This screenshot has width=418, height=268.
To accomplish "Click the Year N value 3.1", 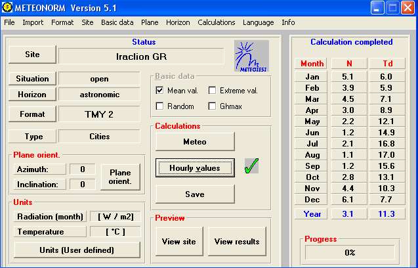I will [x=349, y=214].
